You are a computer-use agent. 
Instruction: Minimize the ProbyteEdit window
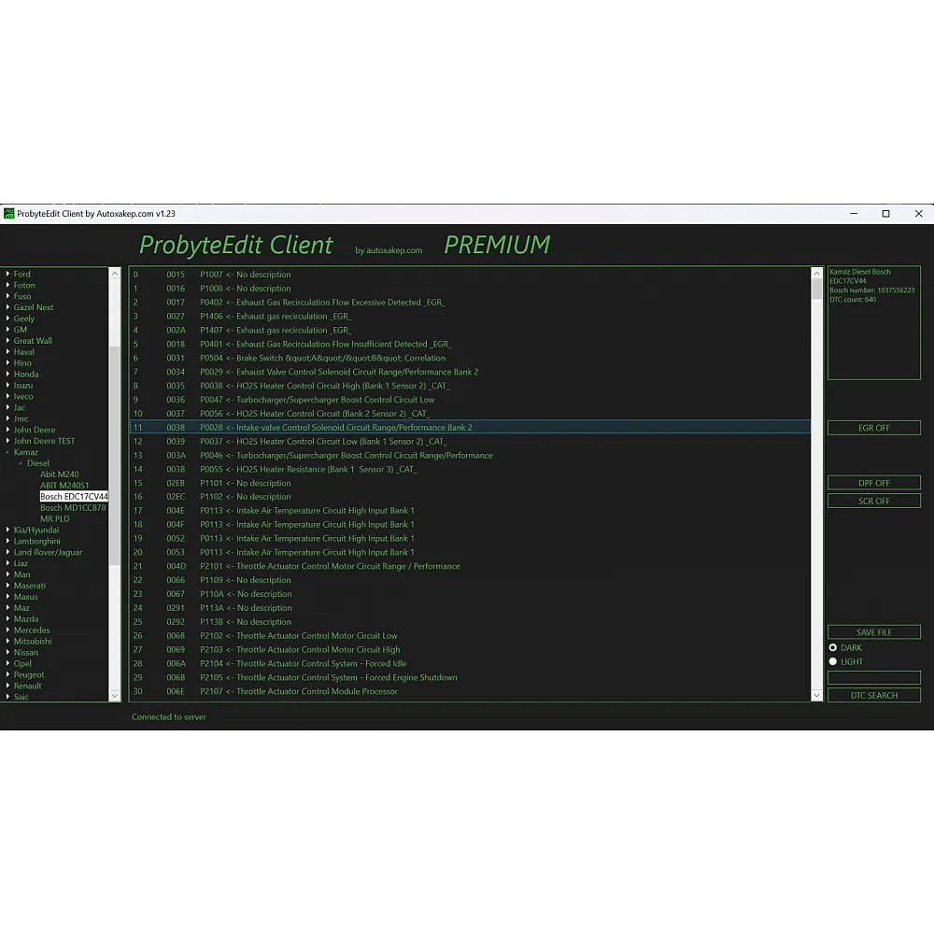point(853,214)
